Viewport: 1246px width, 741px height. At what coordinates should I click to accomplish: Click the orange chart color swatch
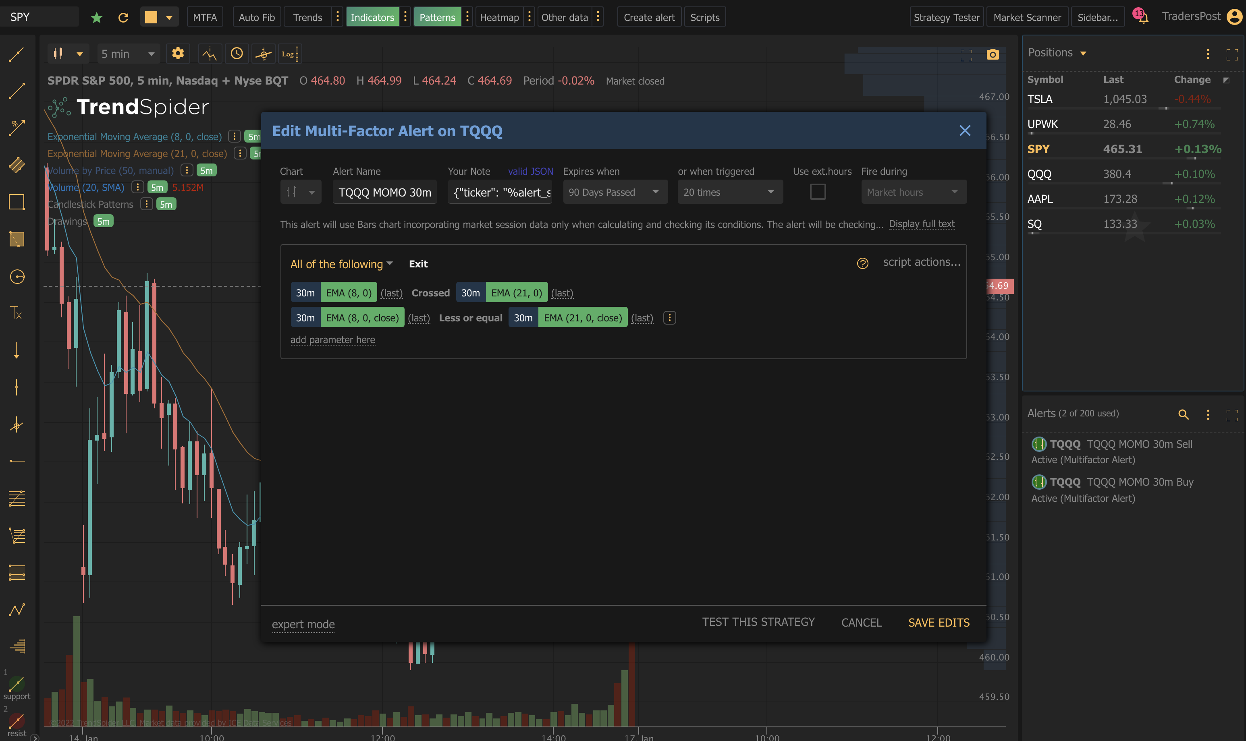[x=151, y=17]
